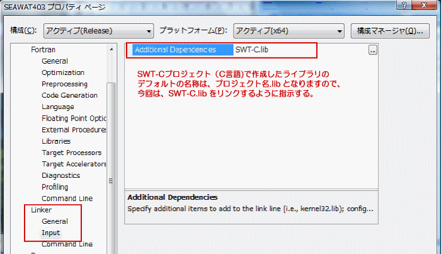Click the tree scrollbar up arrow
Screen dimensions: 441x254
click(x=112, y=49)
